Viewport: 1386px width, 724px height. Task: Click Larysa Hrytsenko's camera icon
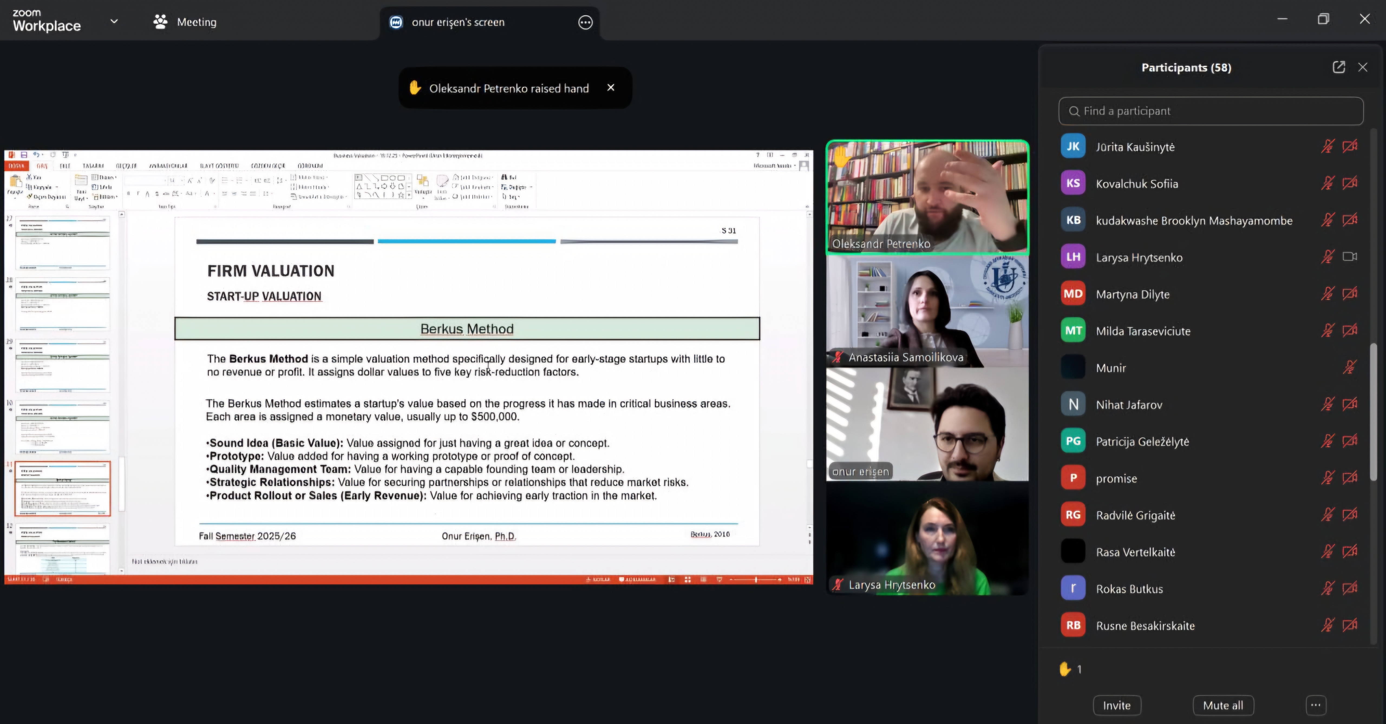point(1349,256)
